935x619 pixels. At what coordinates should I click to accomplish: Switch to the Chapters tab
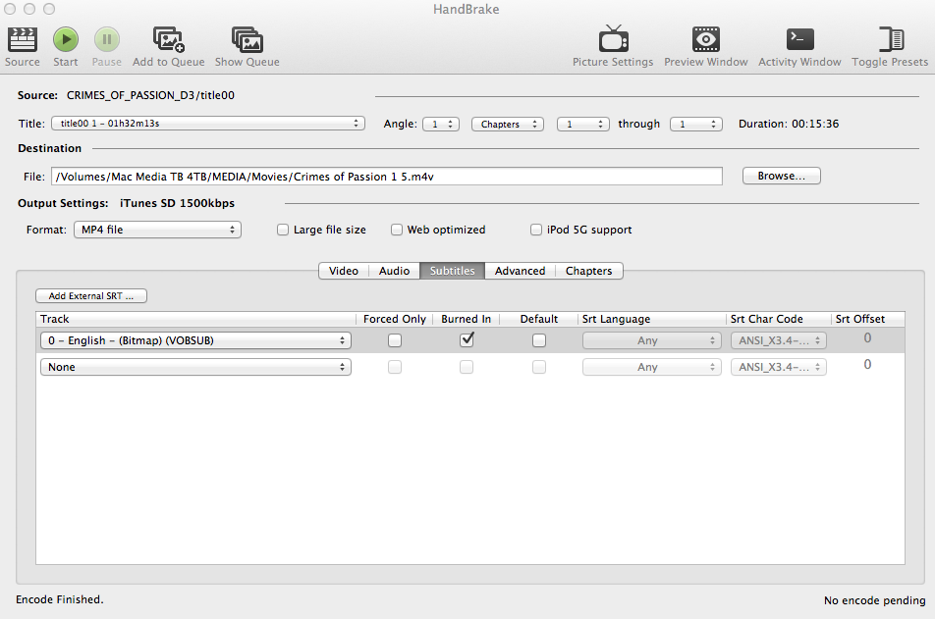[588, 271]
